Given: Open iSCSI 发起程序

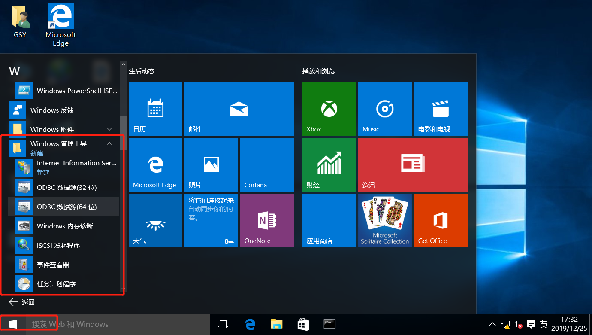Looking at the screenshot, I should pos(63,245).
